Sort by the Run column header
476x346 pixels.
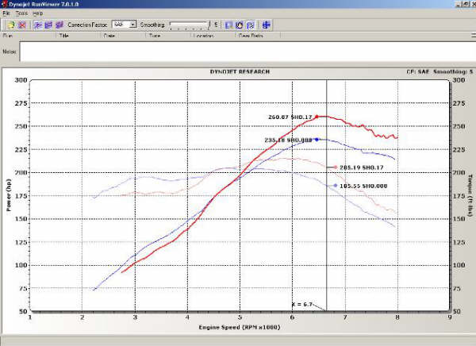tap(29, 36)
